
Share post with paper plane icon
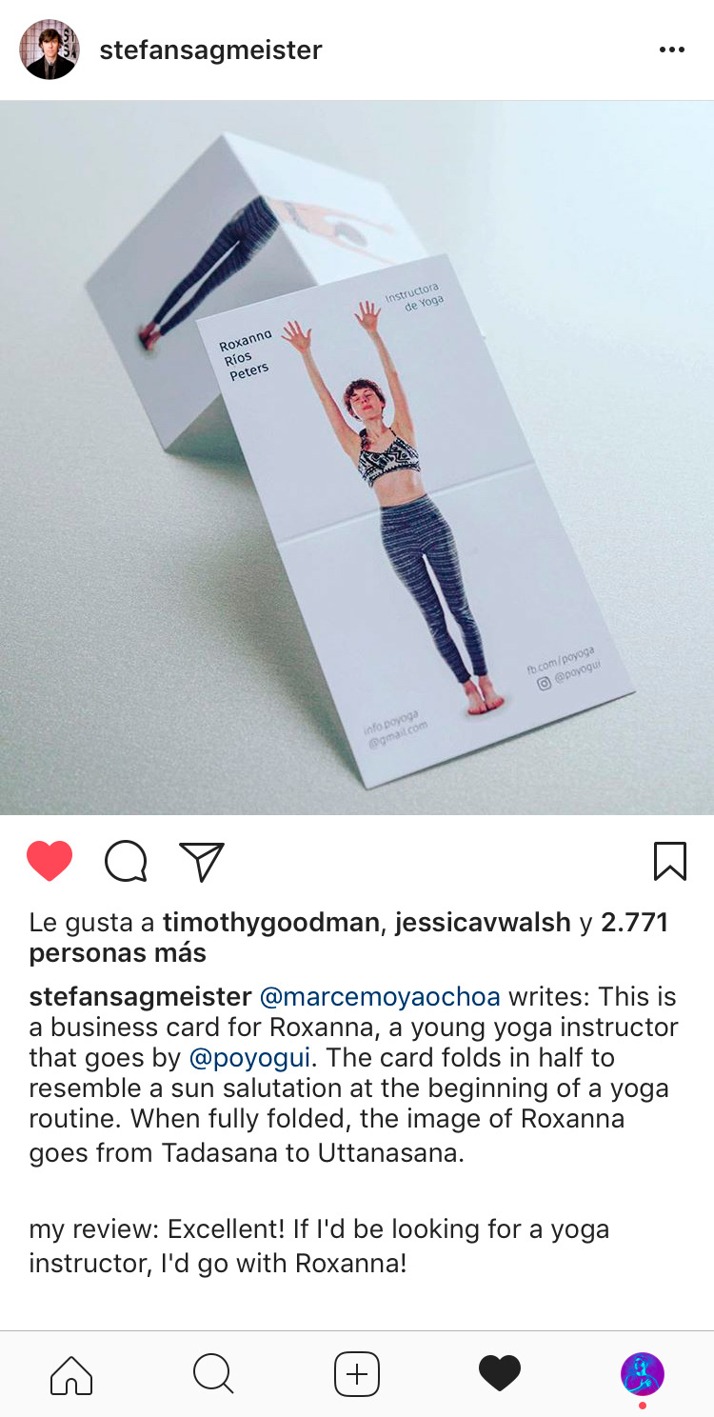[x=202, y=861]
